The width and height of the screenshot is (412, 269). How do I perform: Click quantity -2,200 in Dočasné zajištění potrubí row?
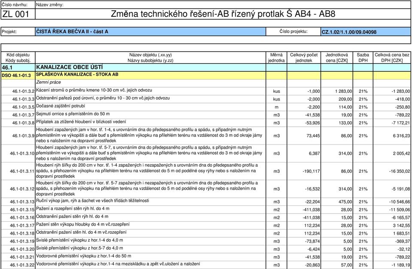tap(313, 107)
